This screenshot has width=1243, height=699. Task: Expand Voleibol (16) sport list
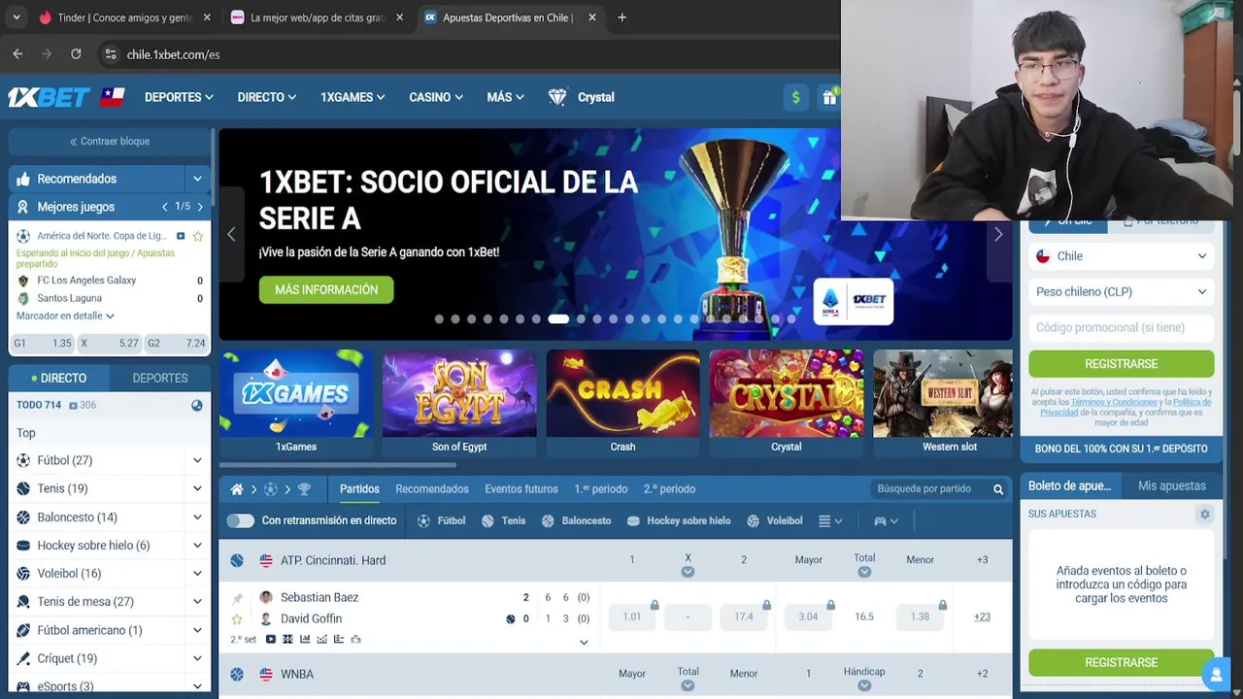(x=197, y=574)
